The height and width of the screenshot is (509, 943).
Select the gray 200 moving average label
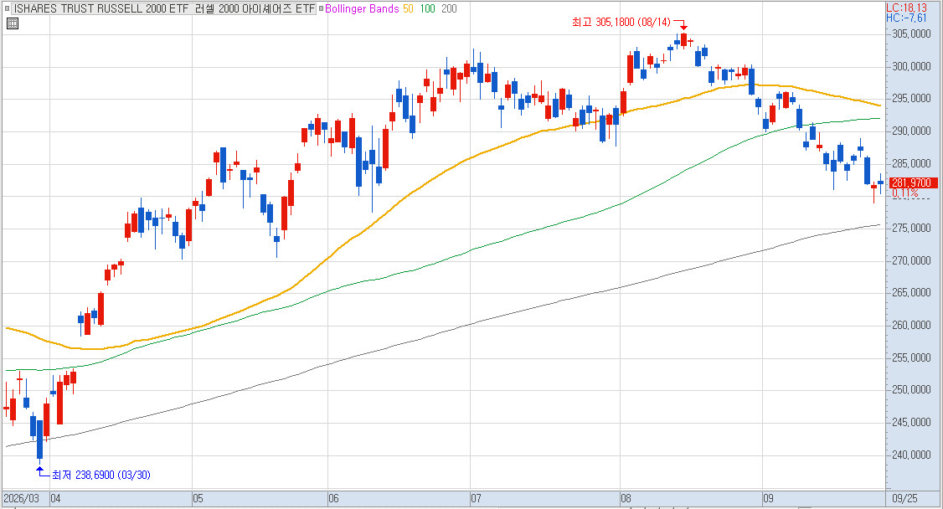[x=449, y=9]
